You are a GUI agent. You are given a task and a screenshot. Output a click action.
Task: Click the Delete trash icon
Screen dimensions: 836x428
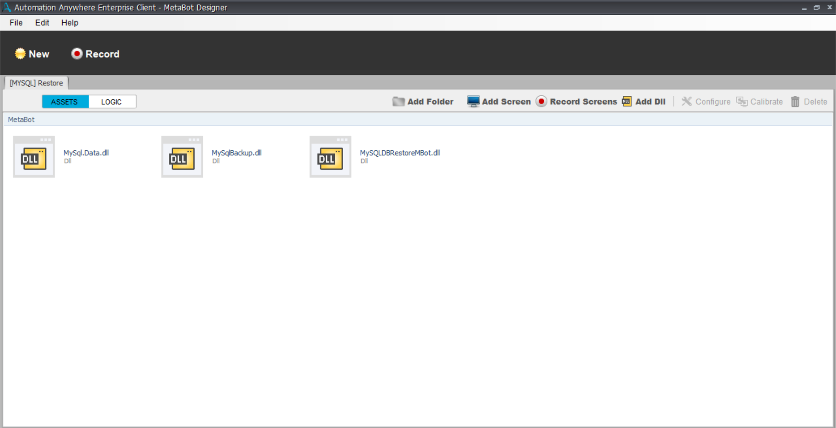point(795,101)
